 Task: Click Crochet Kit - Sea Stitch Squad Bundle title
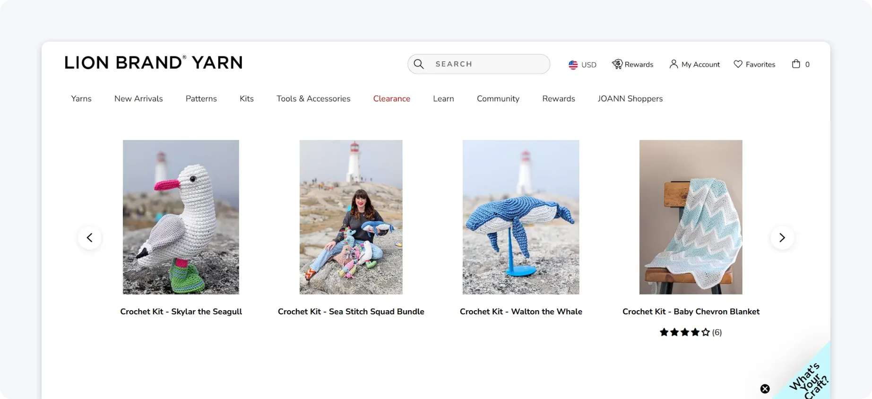(x=351, y=312)
